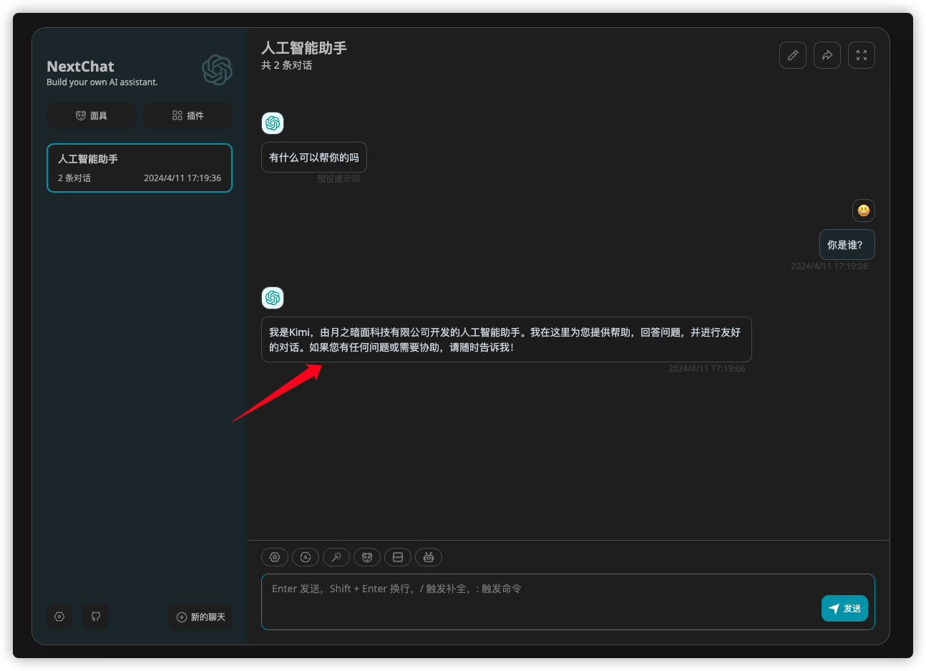
Task: Select the 人工智能助手 chat in the sidebar
Action: [x=140, y=168]
